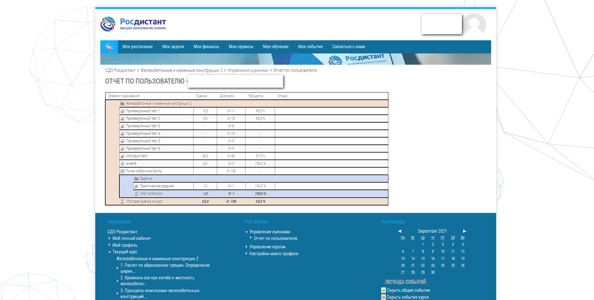Open the Мои финансы menu item
The height and width of the screenshot is (300, 594).
(x=206, y=47)
